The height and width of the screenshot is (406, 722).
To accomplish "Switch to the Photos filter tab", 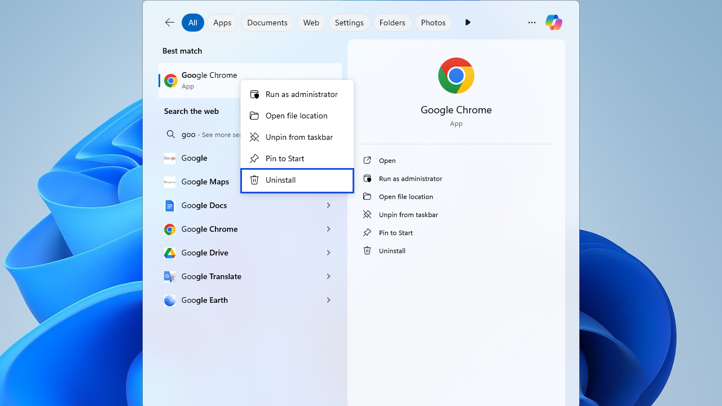I will [x=433, y=23].
